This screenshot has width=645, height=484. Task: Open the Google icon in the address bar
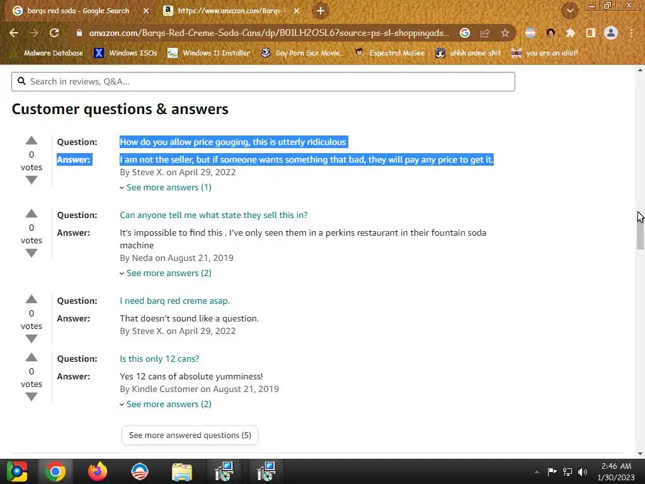[x=465, y=33]
